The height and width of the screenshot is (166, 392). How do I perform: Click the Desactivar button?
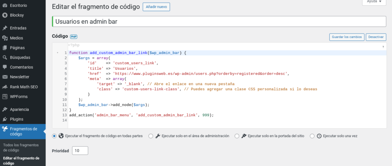point(376,37)
